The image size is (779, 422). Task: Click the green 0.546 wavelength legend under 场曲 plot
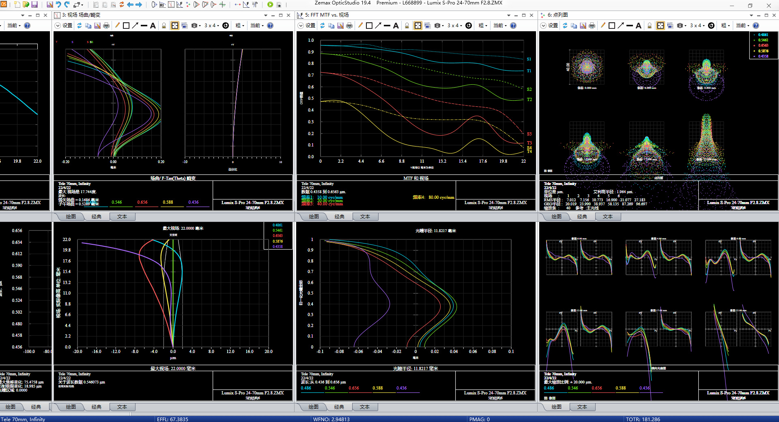pos(117,202)
